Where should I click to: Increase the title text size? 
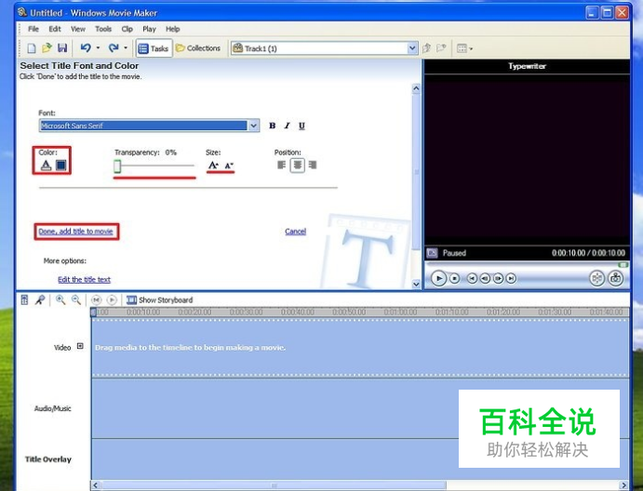[213, 166]
